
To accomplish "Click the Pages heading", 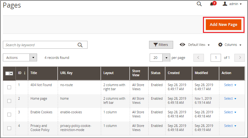I will coord(12,5).
